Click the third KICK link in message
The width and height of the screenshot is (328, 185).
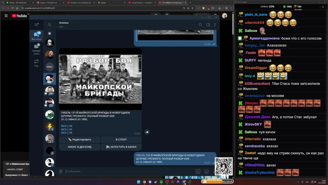64,133
